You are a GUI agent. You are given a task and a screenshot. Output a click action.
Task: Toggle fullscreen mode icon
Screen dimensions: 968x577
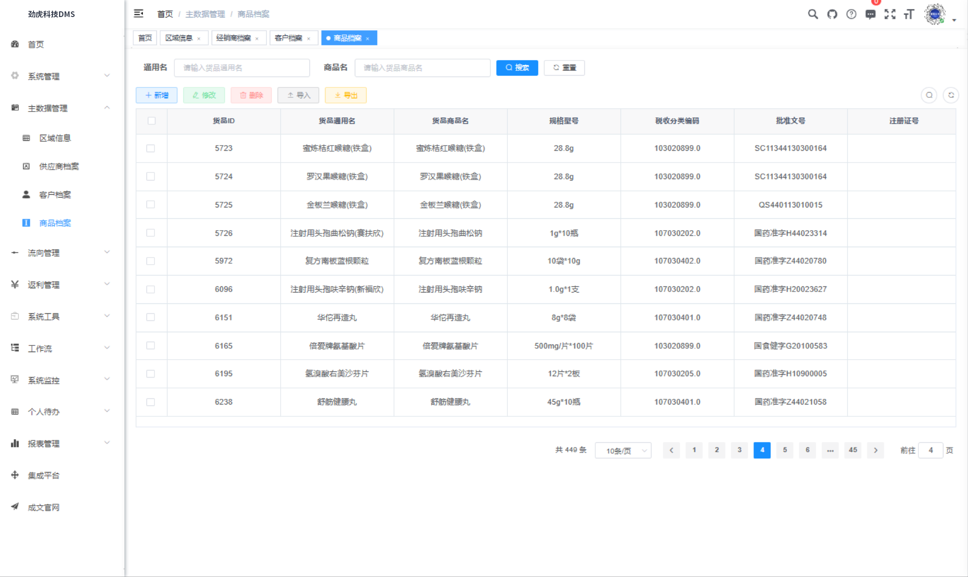(890, 14)
